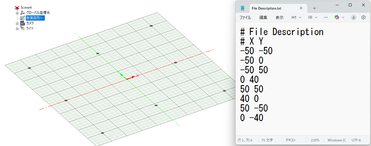Click the red X axis arrow

coord(131,77)
